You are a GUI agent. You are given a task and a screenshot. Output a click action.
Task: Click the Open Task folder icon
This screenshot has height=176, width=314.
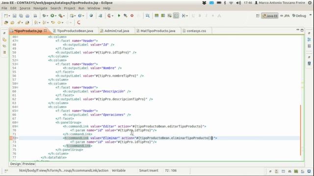[x=12, y=22]
